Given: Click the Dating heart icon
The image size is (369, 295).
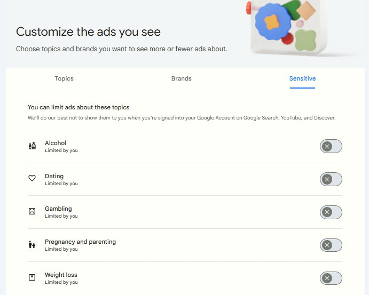Looking at the screenshot, I should tap(32, 179).
